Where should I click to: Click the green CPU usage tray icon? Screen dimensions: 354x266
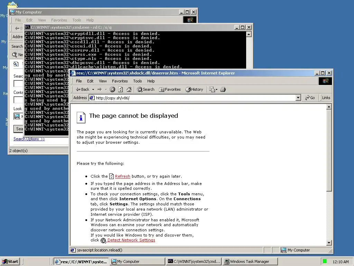[325, 261]
